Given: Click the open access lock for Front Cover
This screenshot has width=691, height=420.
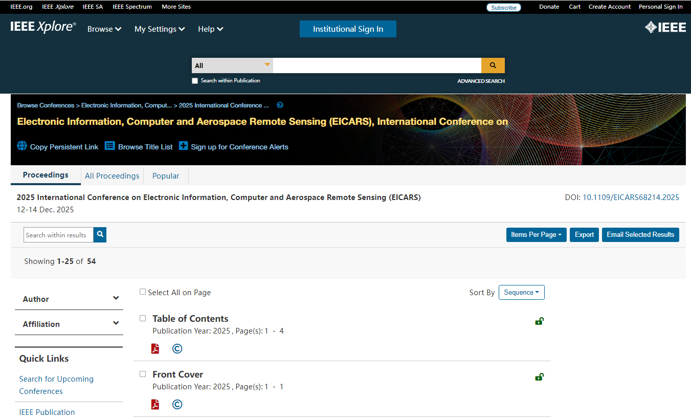Looking at the screenshot, I should pyautogui.click(x=539, y=377).
